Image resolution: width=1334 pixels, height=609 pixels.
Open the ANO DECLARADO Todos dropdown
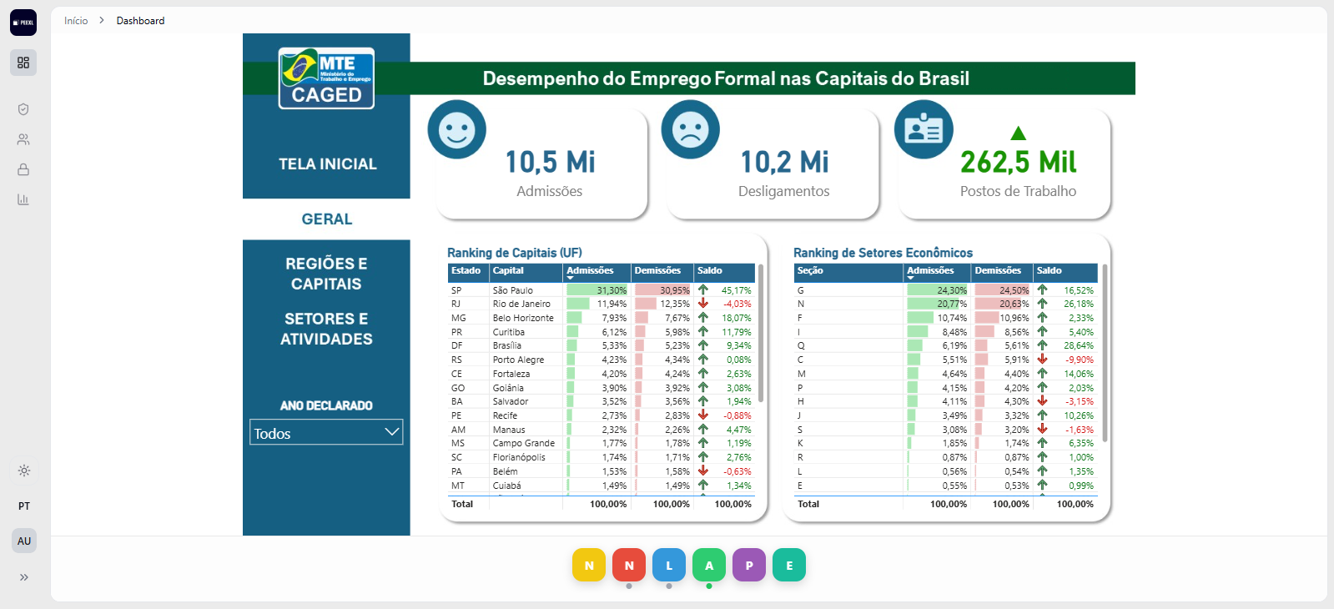click(326, 432)
